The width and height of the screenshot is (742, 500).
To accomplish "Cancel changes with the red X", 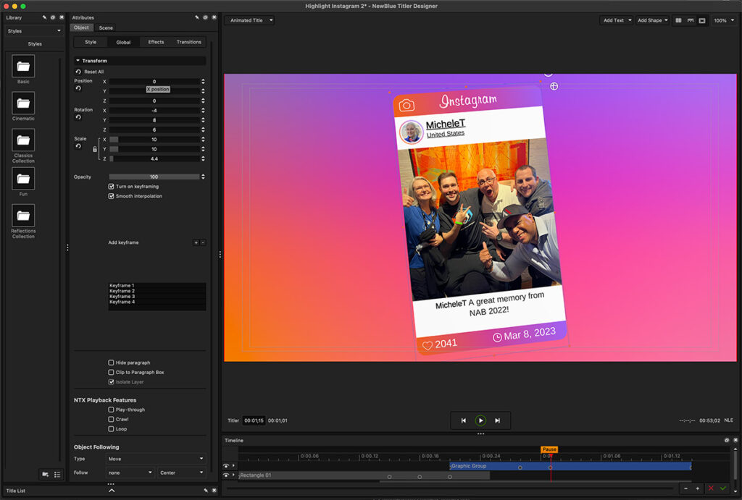I will point(711,488).
